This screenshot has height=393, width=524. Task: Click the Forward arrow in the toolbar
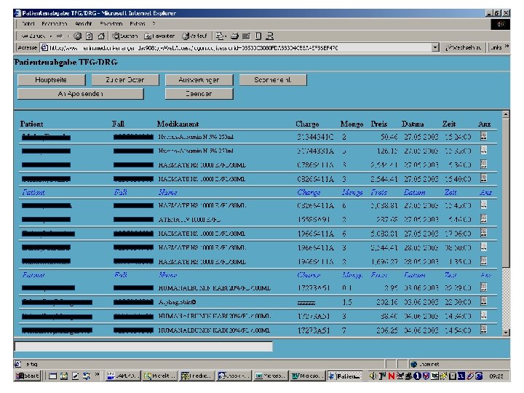point(60,36)
